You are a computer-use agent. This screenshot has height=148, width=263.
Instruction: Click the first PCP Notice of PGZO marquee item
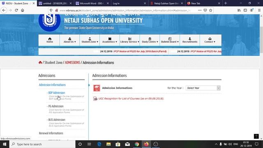click(x=141, y=51)
